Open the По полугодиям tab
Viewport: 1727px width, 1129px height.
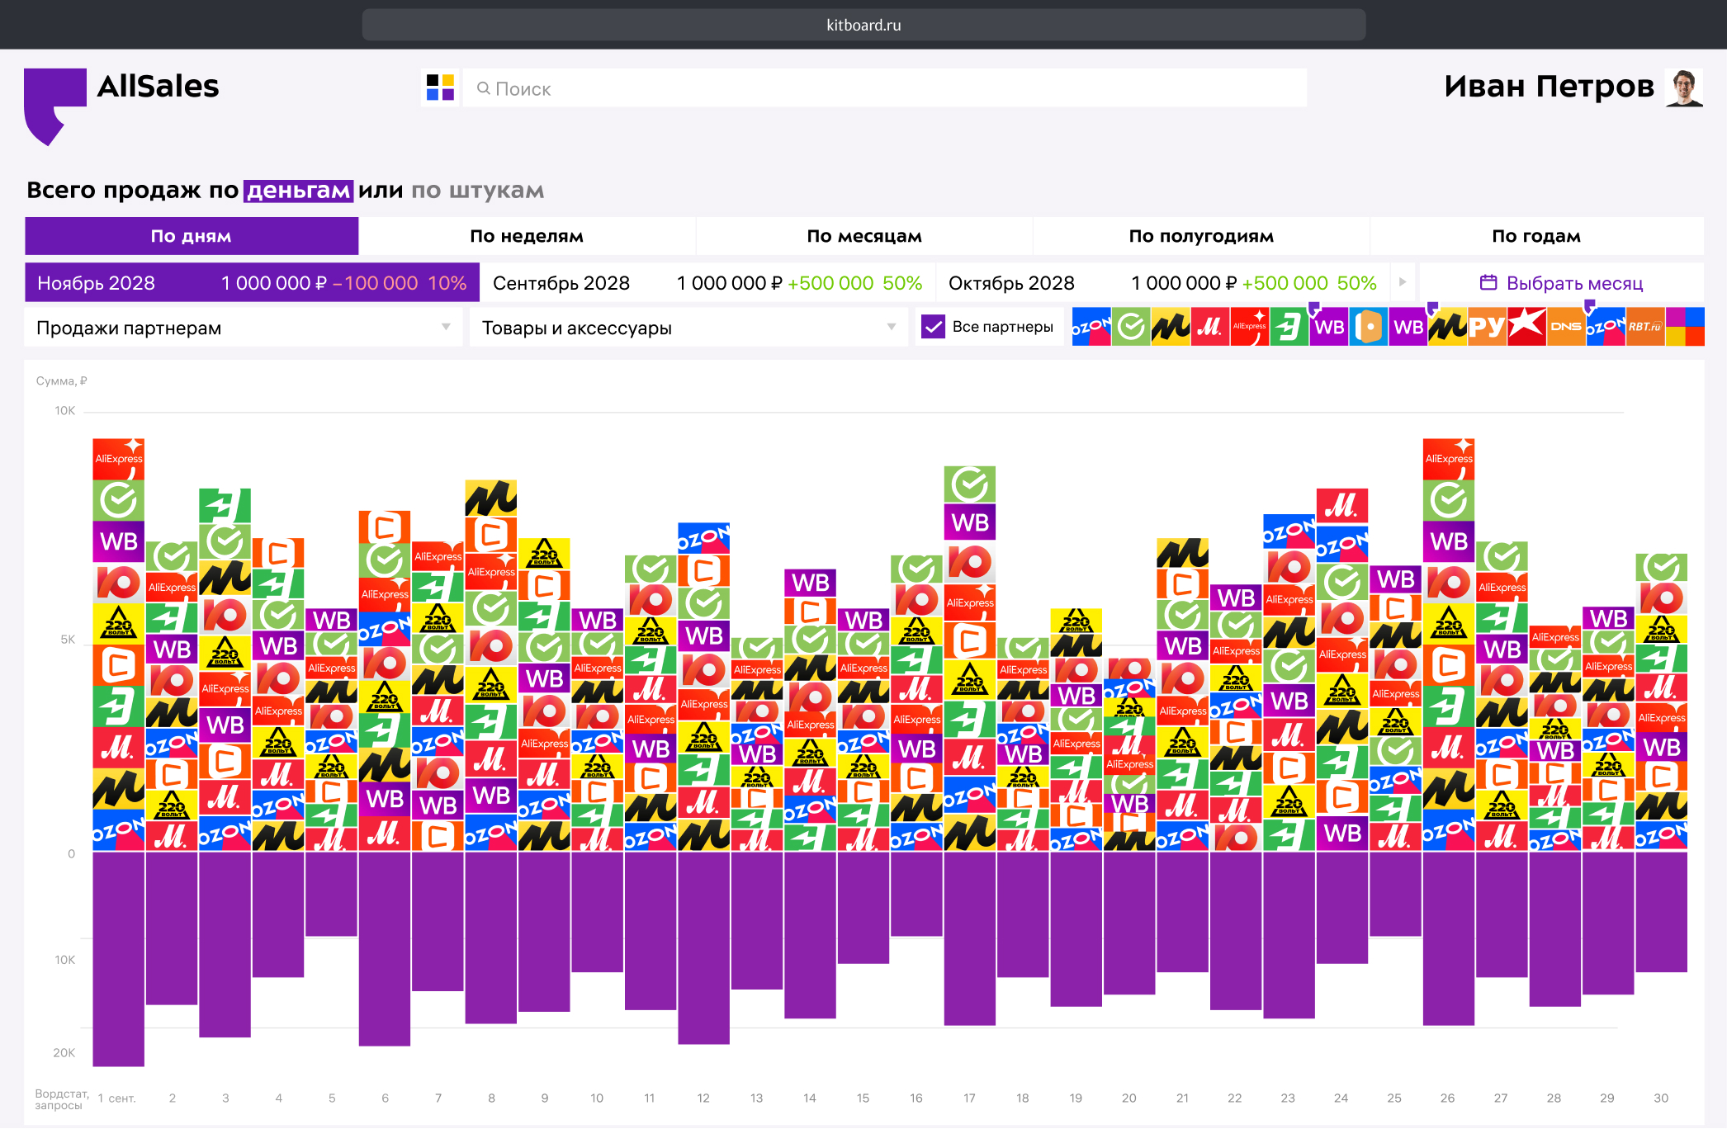(1200, 236)
